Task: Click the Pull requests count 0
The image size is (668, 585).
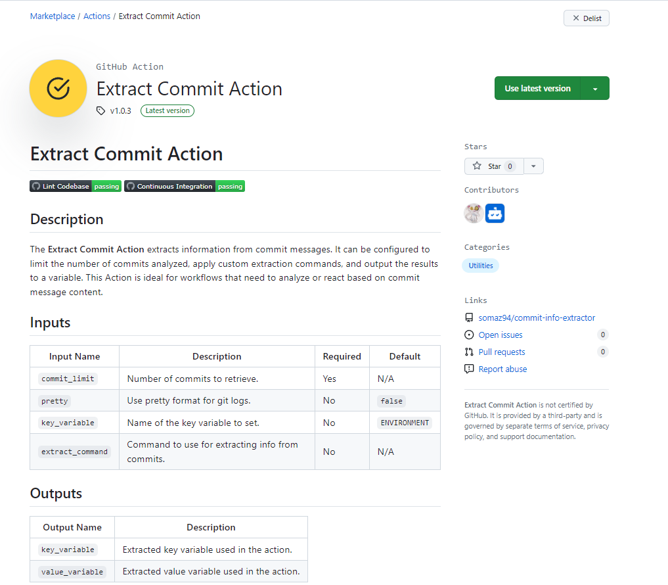Action: click(602, 352)
